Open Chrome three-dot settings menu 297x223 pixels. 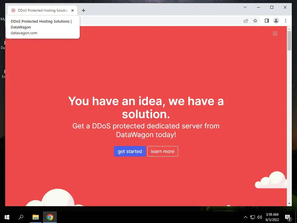coord(285,21)
